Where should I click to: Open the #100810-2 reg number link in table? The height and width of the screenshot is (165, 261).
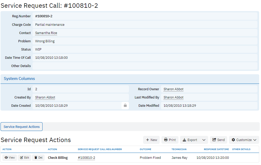[x=86, y=158]
